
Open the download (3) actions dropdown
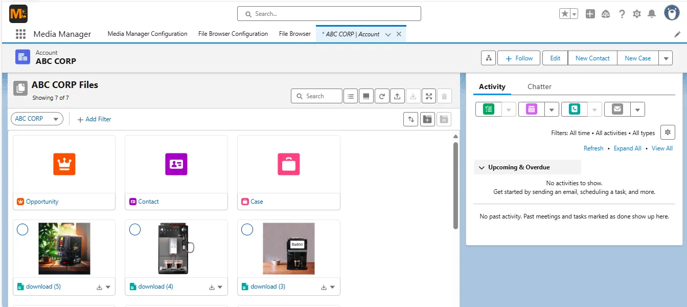click(x=332, y=287)
